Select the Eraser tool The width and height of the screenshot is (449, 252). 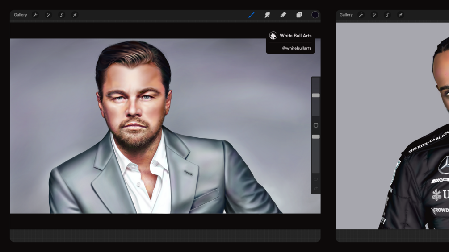pyautogui.click(x=283, y=15)
